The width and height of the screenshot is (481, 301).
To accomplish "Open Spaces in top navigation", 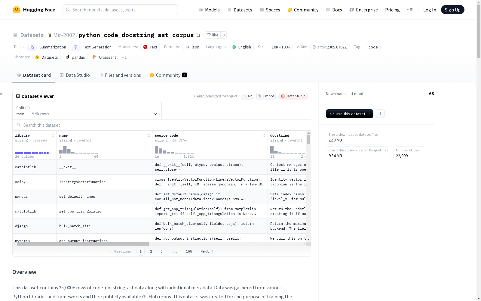I will [270, 10].
